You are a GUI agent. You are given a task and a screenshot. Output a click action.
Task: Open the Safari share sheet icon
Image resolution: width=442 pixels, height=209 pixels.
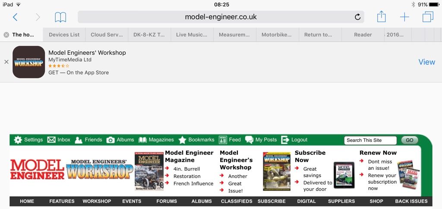pyautogui.click(x=382, y=17)
